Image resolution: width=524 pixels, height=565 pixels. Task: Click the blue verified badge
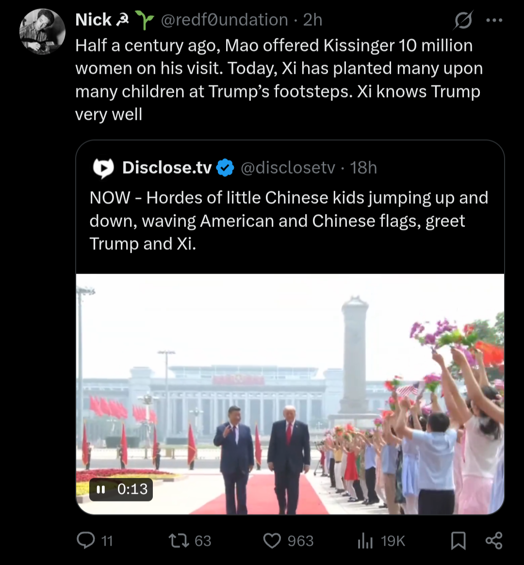(x=225, y=167)
